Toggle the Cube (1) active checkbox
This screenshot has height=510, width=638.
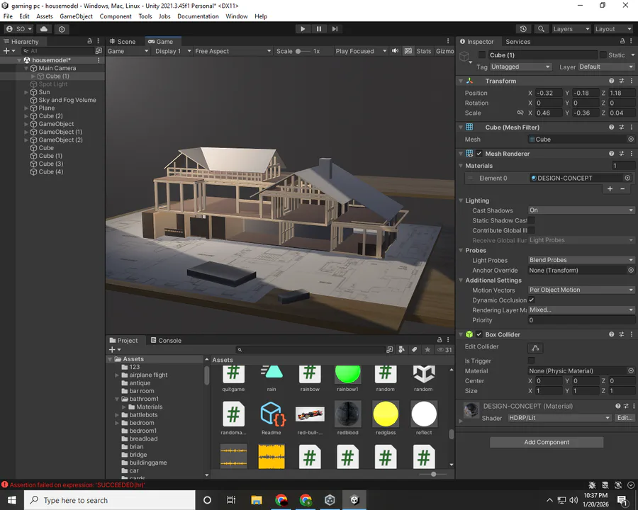(482, 55)
